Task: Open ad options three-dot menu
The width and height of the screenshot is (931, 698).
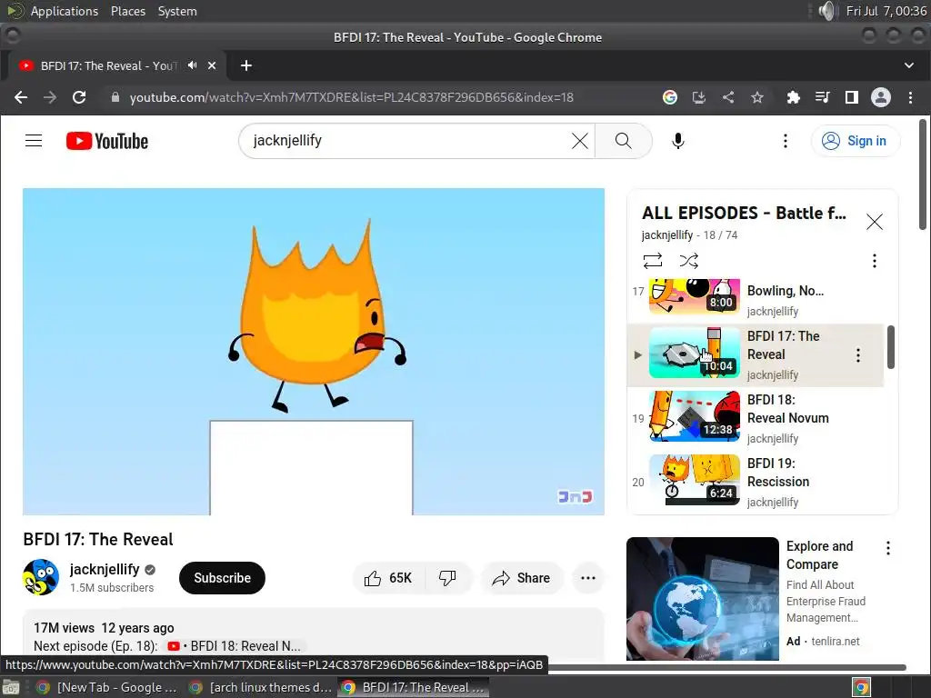Action: tap(887, 548)
